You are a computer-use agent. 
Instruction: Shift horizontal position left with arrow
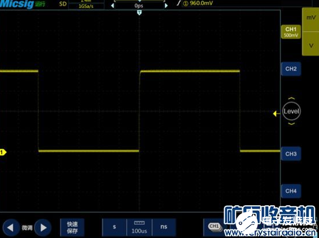point(112,6)
